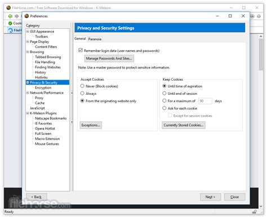Select Browsing category label
The height and width of the screenshot is (218, 267).
(37, 52)
